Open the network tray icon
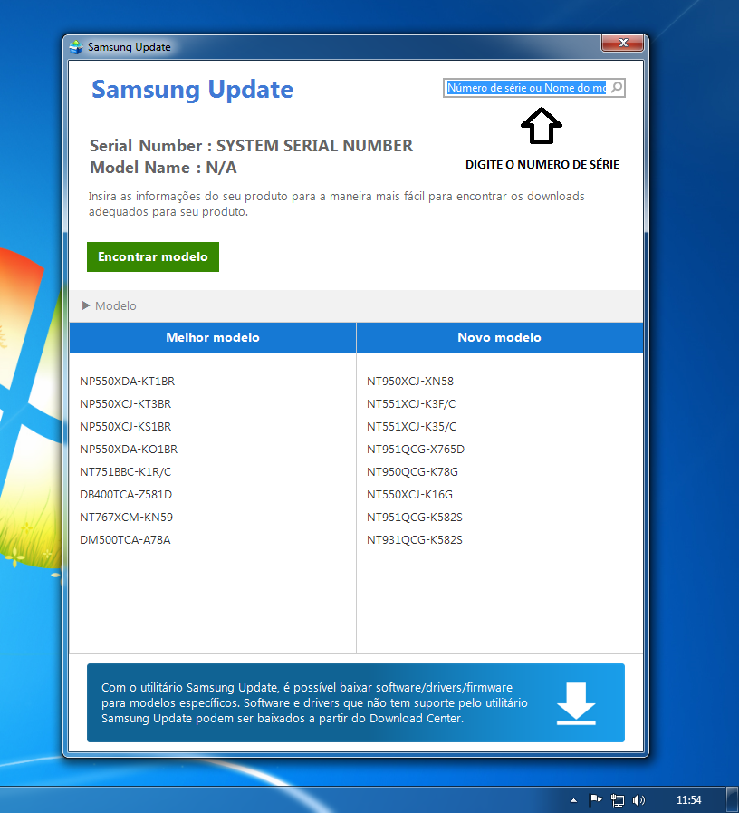The image size is (739, 813). click(x=618, y=800)
